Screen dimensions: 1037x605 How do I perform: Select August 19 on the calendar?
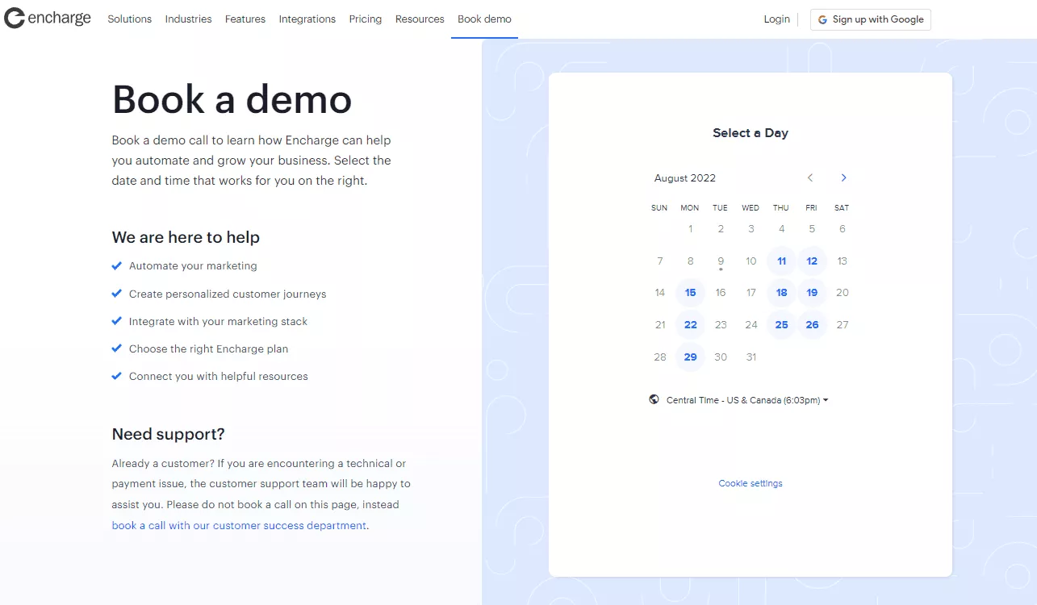click(812, 293)
